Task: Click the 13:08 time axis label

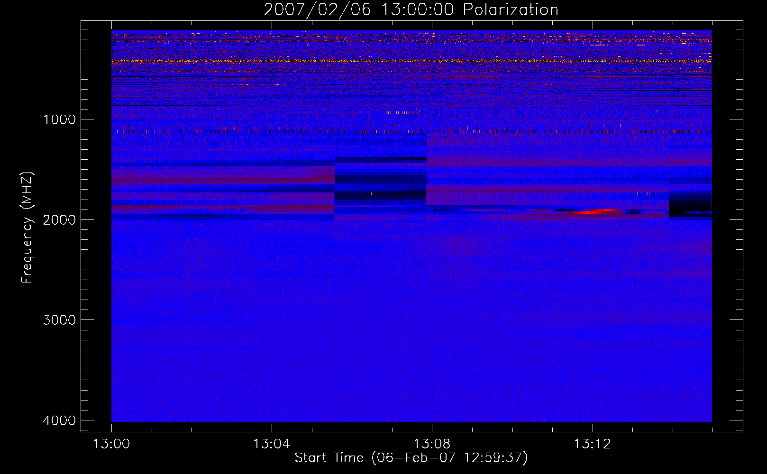Action: coord(432,444)
